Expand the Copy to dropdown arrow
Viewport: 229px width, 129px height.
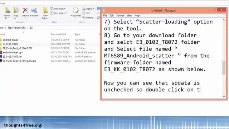coord(17,18)
